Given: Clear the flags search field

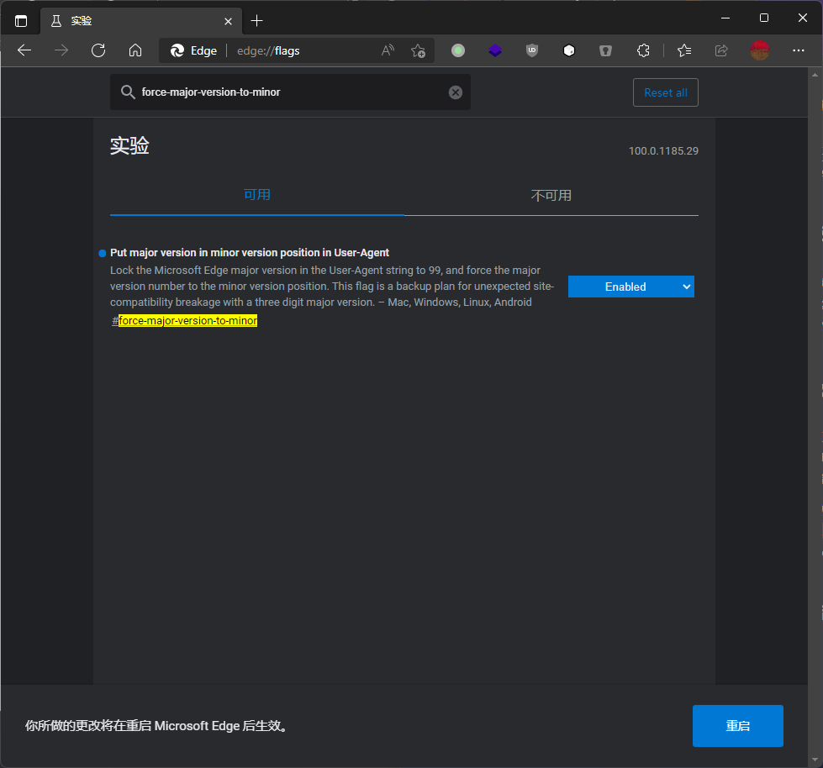Looking at the screenshot, I should click(456, 92).
